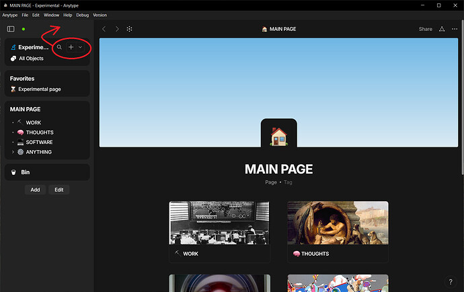The image size is (464, 292).
Task: Click the THOUGHTS card title link
Action: (315, 254)
